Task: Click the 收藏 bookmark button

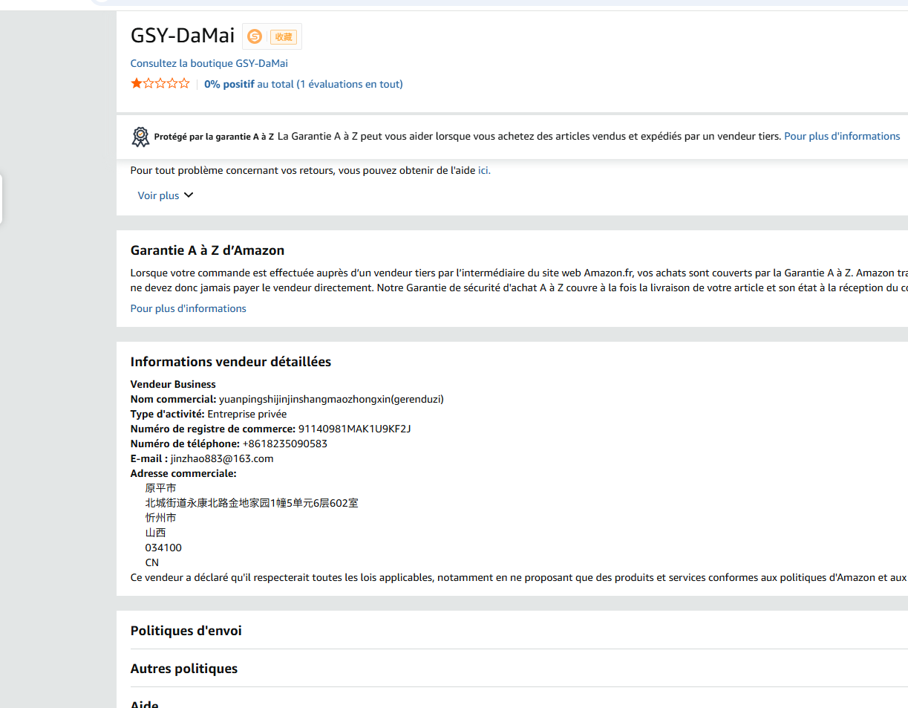Action: pyautogui.click(x=283, y=36)
